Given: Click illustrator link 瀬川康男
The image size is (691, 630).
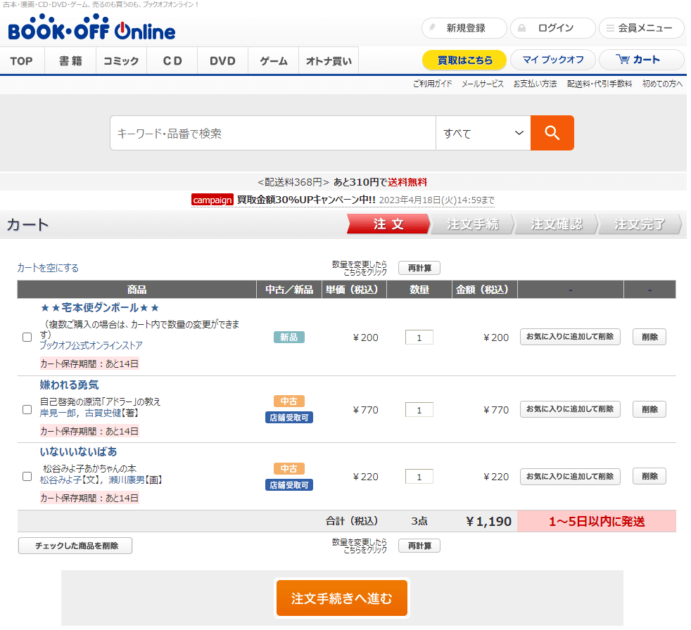Looking at the screenshot, I should [x=127, y=480].
